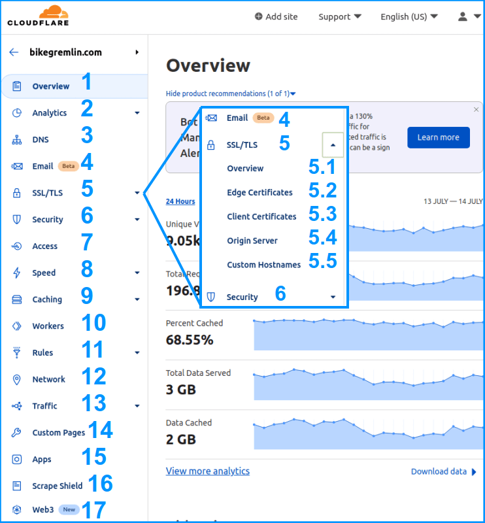
Task: Open the bikegremlin.com site switcher arrow
Action: click(137, 52)
